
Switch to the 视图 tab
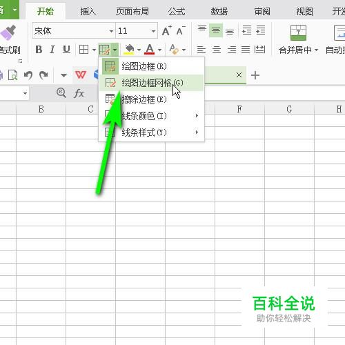(304, 11)
